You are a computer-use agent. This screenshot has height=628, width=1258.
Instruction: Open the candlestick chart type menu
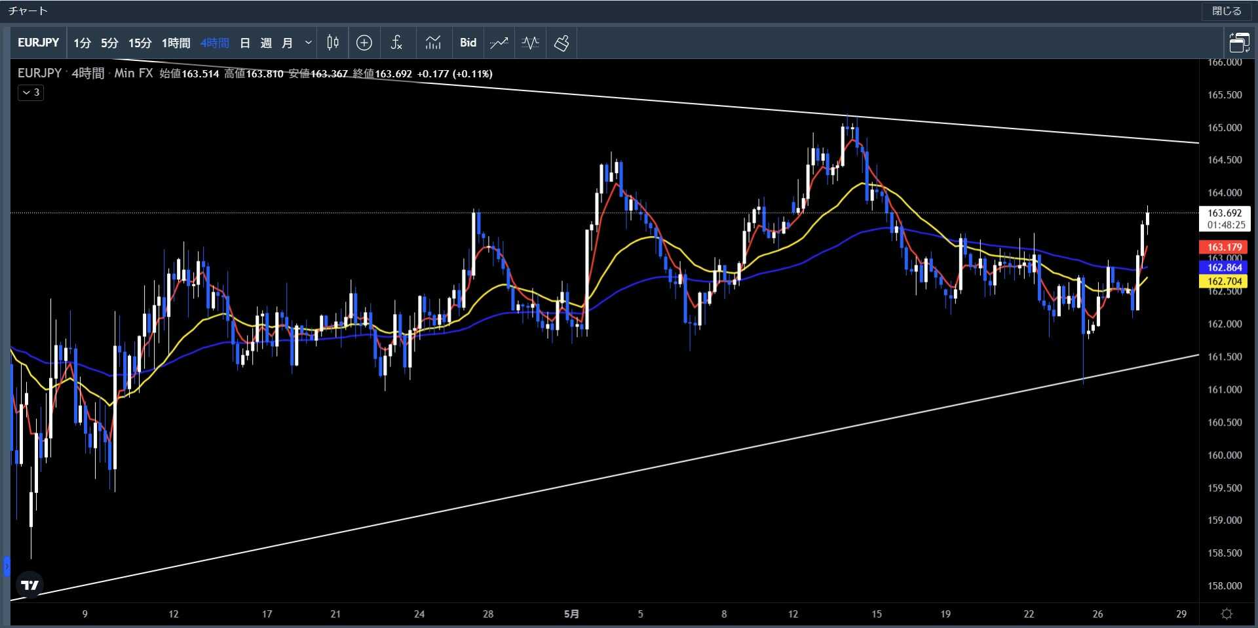(x=333, y=43)
